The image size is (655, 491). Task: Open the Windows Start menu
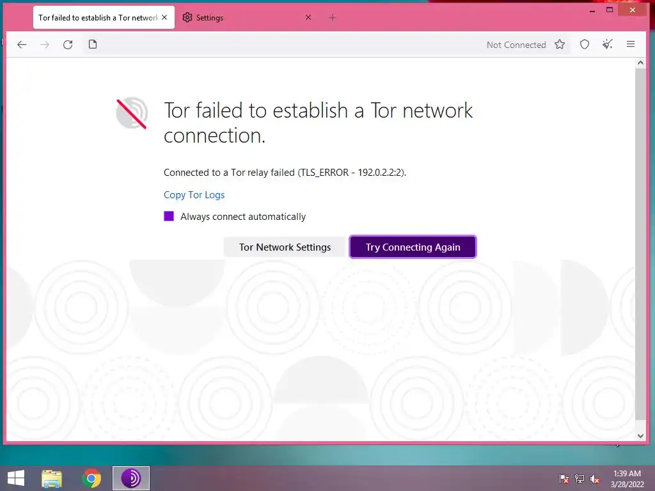tap(16, 478)
